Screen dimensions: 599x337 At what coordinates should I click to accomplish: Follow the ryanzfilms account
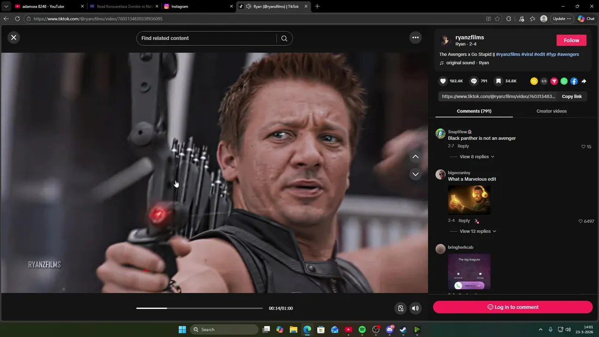coord(571,40)
